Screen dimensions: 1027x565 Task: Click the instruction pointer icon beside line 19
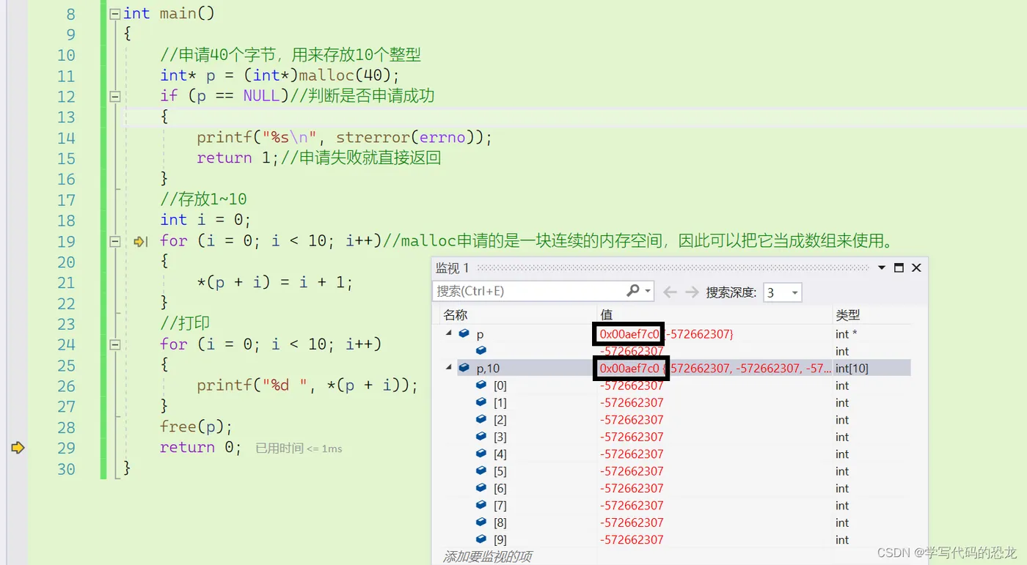pyautogui.click(x=140, y=242)
